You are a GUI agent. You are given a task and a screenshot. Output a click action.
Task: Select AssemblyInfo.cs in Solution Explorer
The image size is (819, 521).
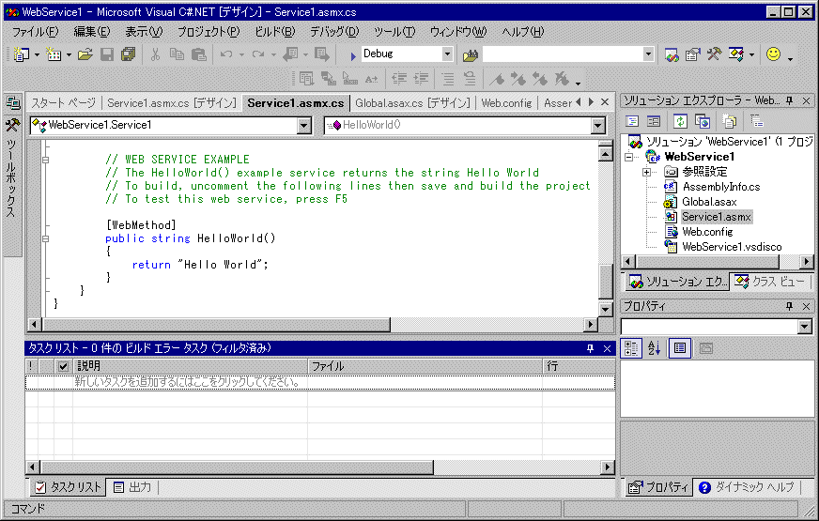pos(720,187)
